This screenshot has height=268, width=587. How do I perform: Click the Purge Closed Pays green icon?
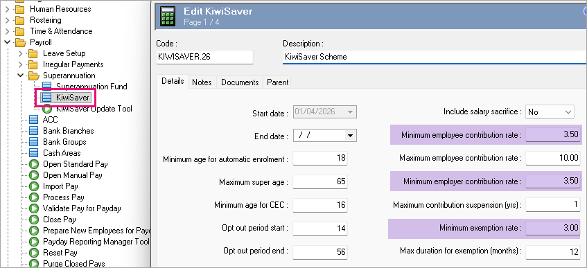34,264
